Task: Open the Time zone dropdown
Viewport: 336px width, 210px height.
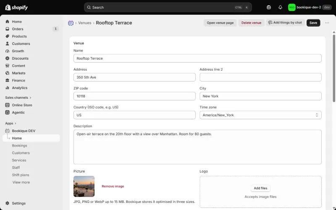Action: [x=260, y=115]
